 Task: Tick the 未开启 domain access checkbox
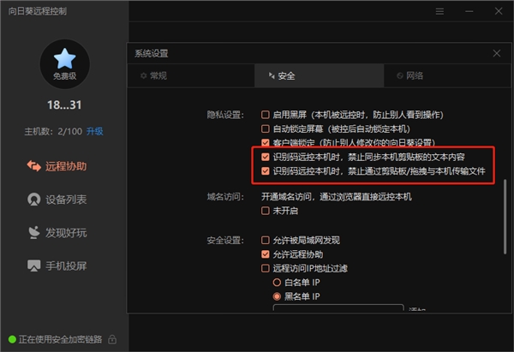266,211
